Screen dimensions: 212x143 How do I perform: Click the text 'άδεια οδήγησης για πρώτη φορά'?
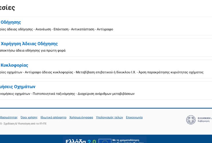point(41,51)
